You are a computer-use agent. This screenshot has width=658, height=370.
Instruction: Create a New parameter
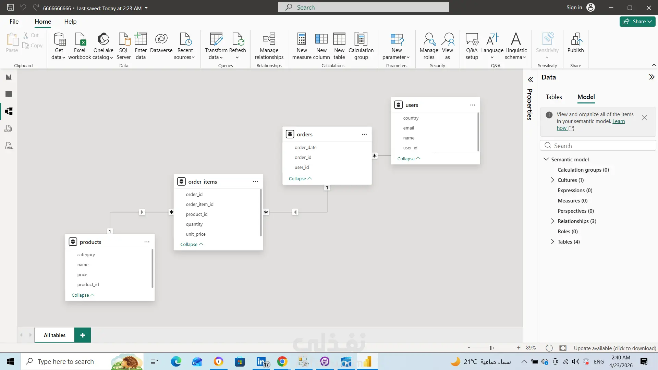coord(397,46)
